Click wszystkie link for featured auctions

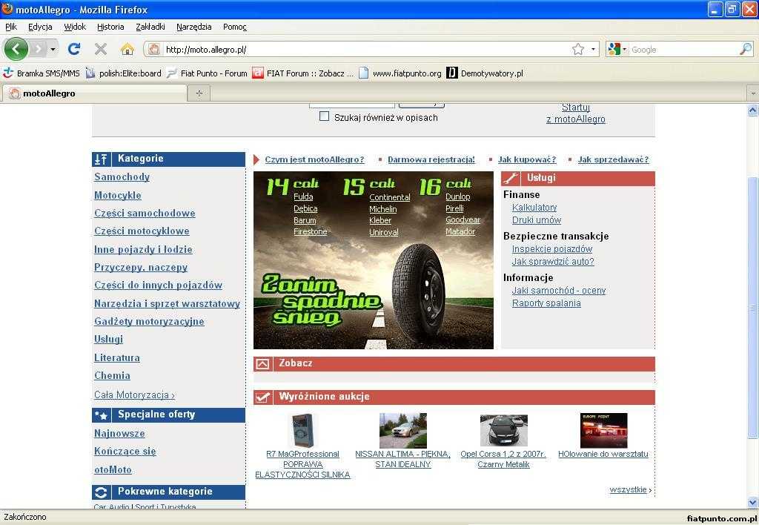coord(630,489)
